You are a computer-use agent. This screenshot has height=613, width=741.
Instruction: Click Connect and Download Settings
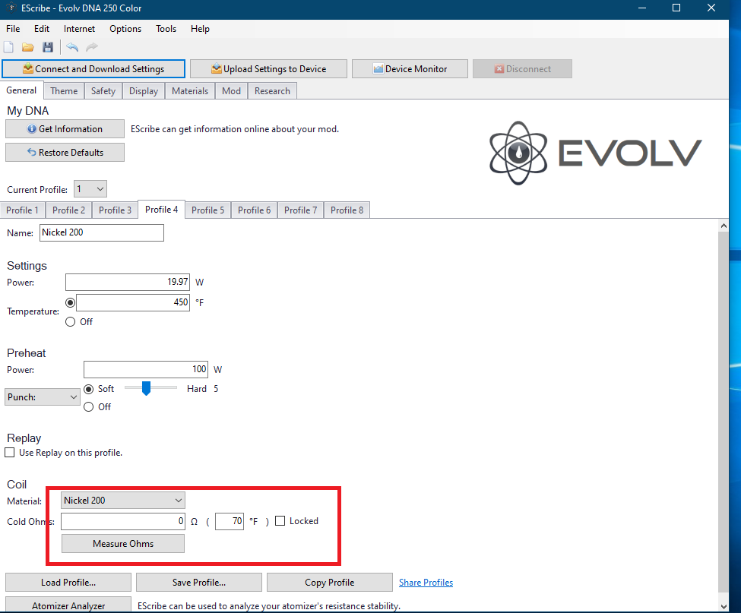[93, 69]
